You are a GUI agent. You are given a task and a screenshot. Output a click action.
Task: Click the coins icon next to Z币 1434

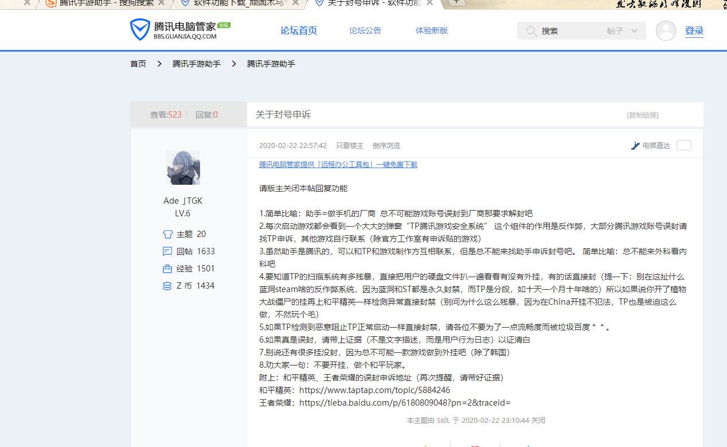[x=167, y=286]
